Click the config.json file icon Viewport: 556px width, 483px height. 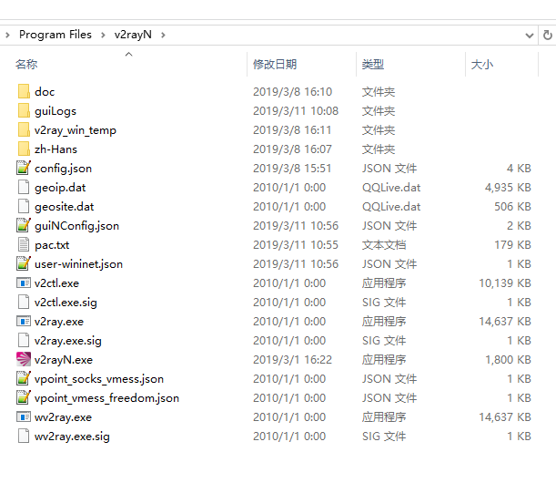pyautogui.click(x=24, y=168)
